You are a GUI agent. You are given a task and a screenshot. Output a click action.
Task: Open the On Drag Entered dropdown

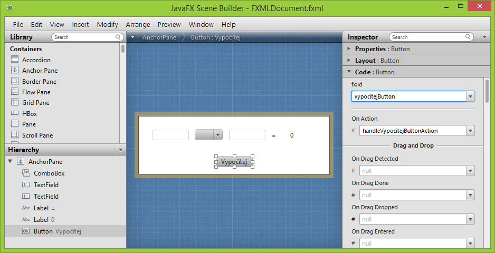pyautogui.click(x=471, y=244)
